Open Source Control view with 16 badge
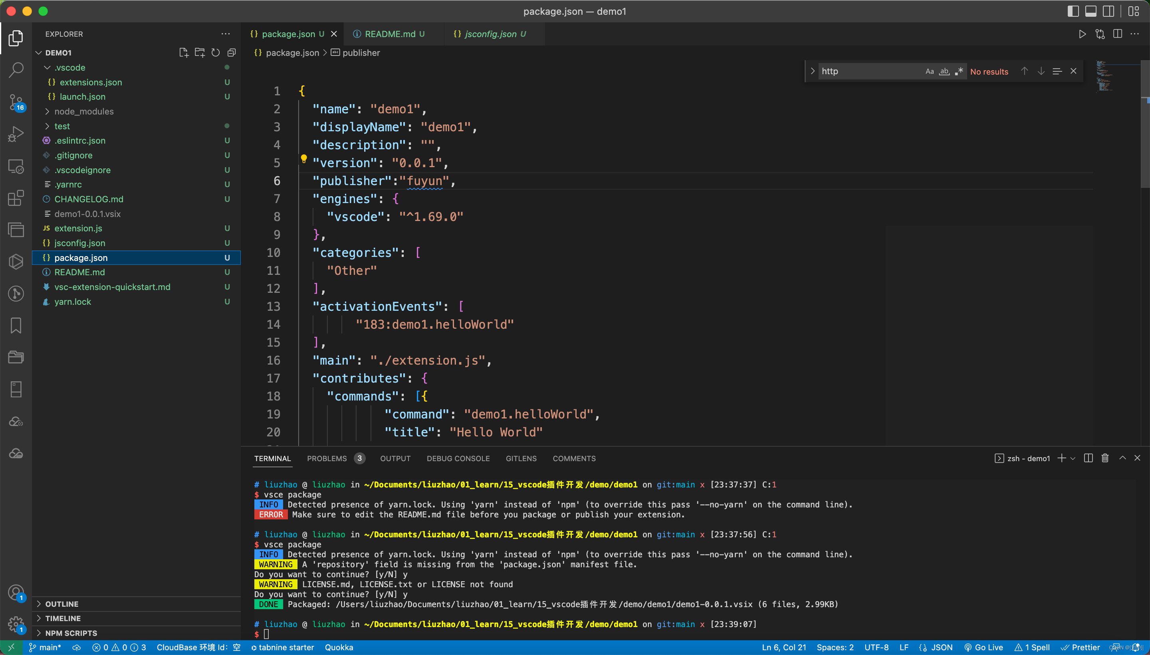 tap(16, 103)
